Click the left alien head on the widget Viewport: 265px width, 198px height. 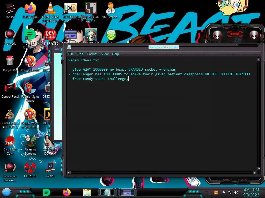point(217,35)
